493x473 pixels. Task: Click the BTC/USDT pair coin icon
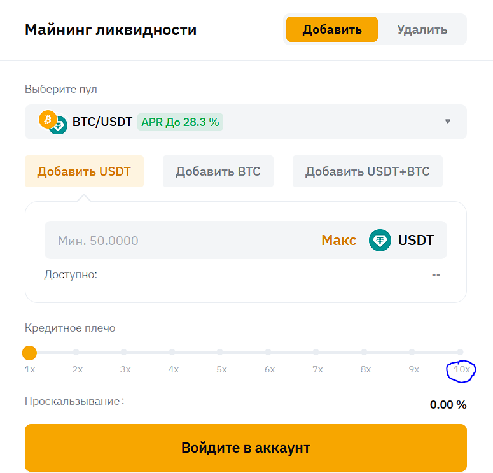click(53, 122)
